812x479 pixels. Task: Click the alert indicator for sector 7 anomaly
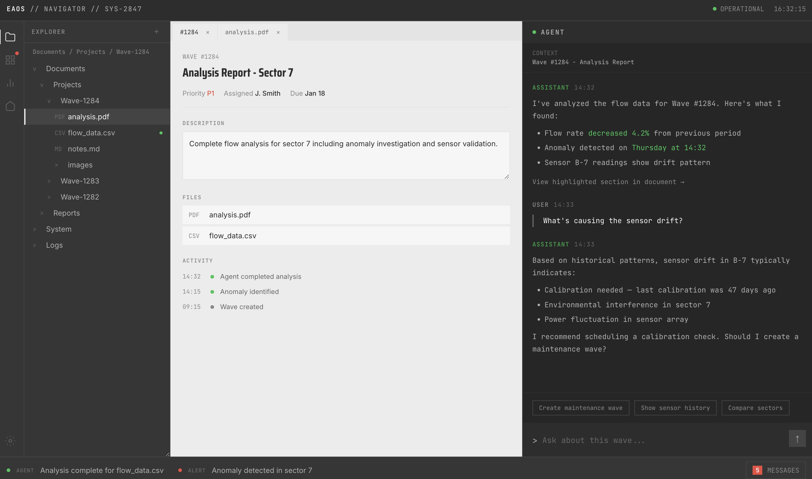click(180, 470)
